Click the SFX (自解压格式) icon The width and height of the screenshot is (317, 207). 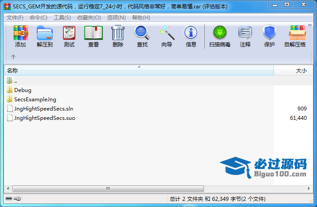pyautogui.click(x=297, y=33)
